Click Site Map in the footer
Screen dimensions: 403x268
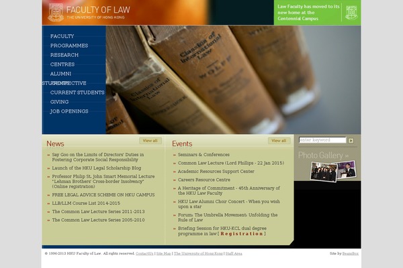click(163, 253)
